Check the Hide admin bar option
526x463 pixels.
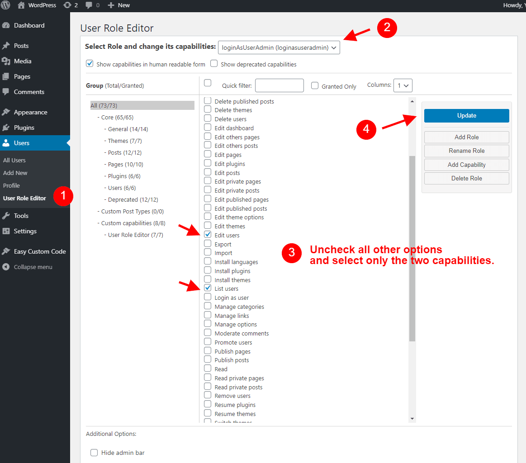coord(94,453)
